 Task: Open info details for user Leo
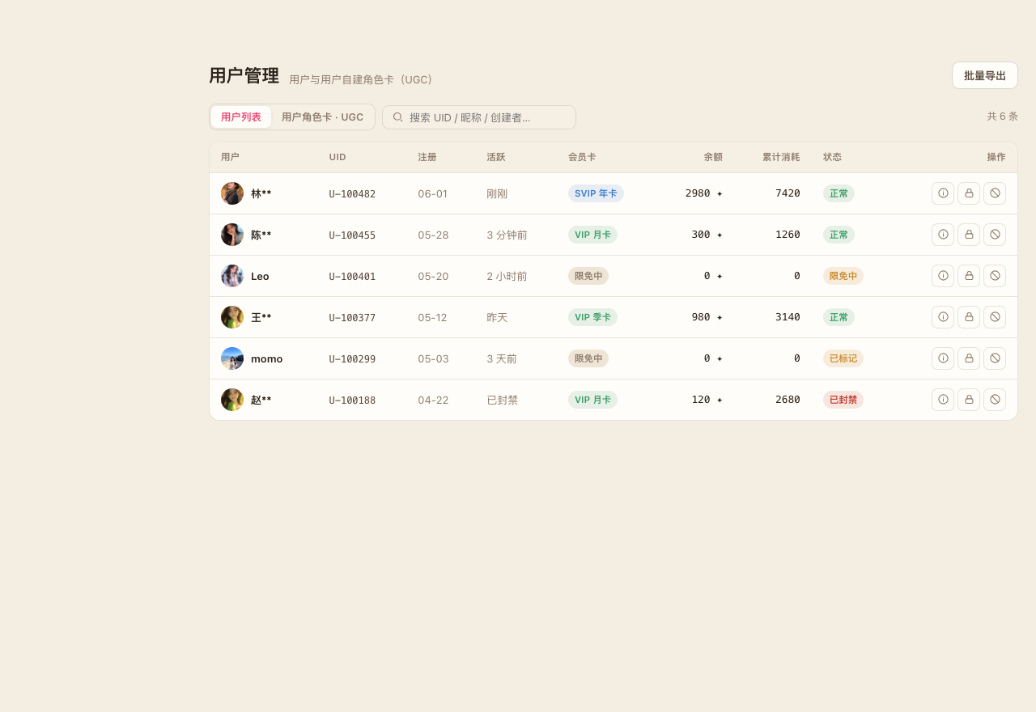943,276
